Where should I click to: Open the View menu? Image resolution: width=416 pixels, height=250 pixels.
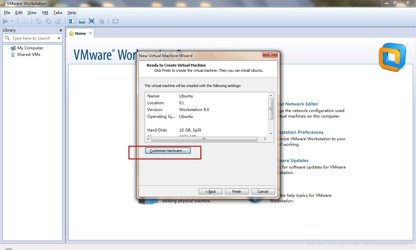click(x=32, y=12)
